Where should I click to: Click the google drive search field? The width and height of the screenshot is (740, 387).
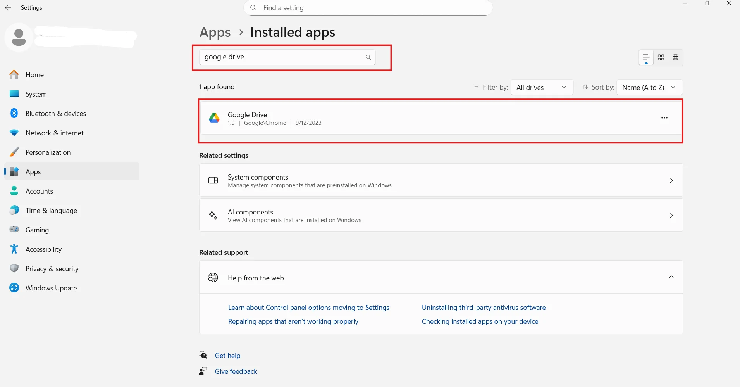click(x=287, y=57)
